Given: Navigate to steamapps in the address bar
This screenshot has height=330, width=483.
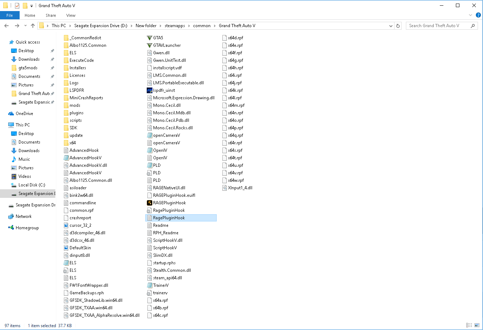Looking at the screenshot, I should (x=175, y=26).
